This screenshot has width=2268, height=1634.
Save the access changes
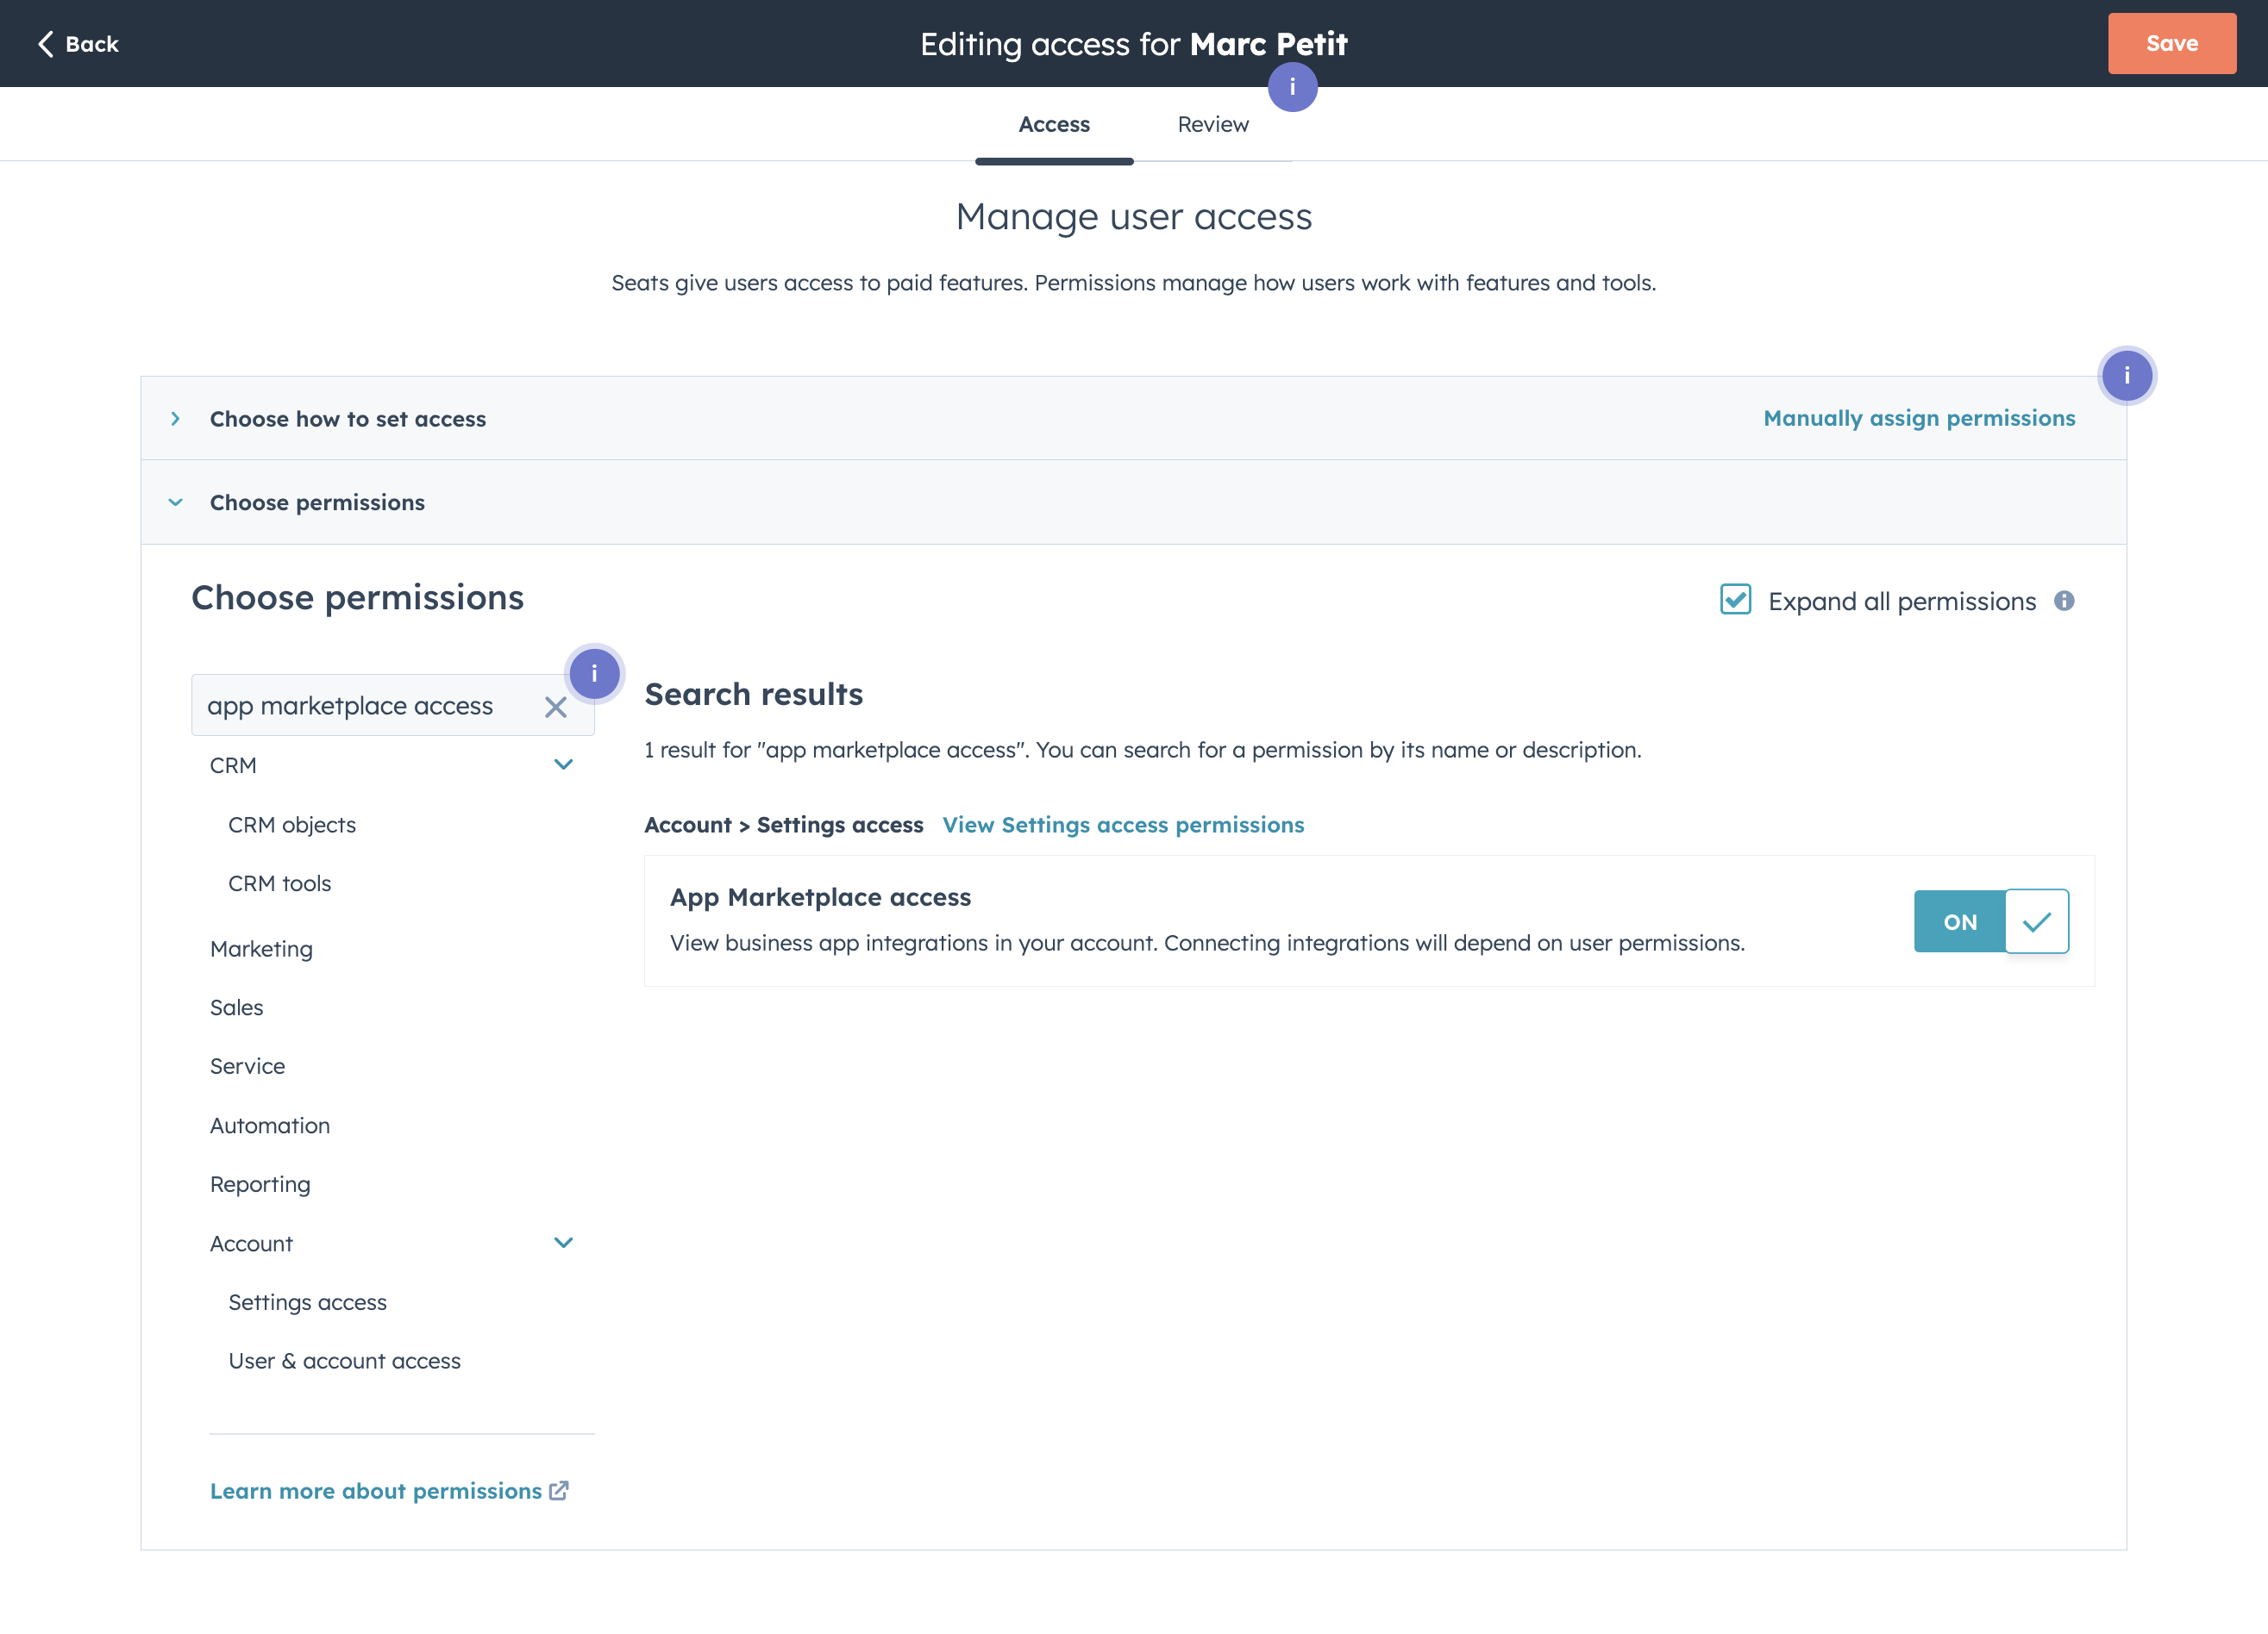pos(2171,44)
